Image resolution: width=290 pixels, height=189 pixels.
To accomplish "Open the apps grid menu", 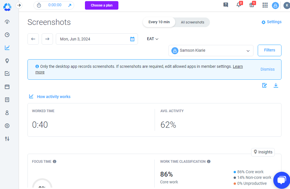I will tap(265, 5).
